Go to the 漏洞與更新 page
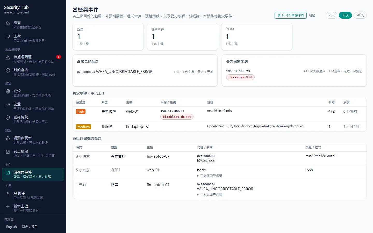 (x=33, y=140)
